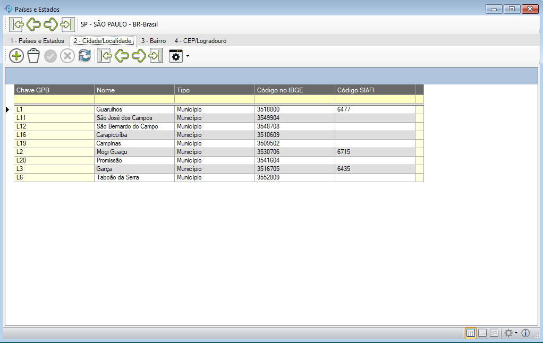The width and height of the screenshot is (543, 343).
Task: Click the green plus add record icon
Action: point(16,56)
